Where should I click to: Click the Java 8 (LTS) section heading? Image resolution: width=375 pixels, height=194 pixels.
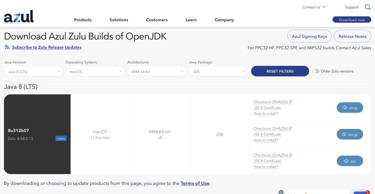pyautogui.click(x=20, y=87)
